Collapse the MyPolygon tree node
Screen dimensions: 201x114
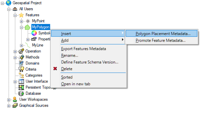21,27
